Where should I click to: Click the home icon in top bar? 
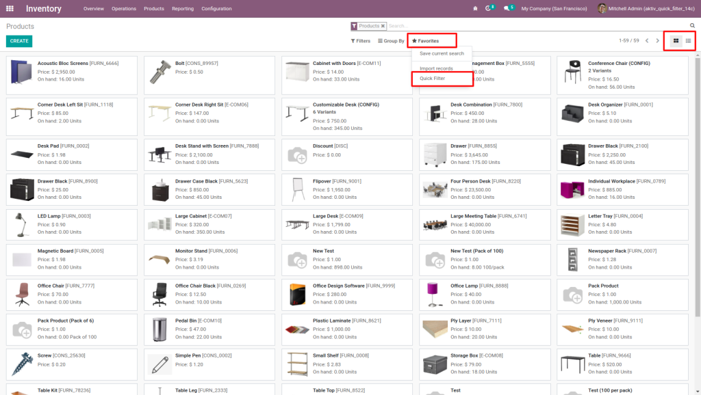pos(476,8)
